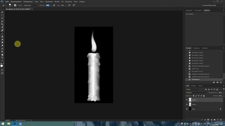Open layer filter kind dropdown
The height and width of the screenshot is (126, 225).
[x=193, y=90]
